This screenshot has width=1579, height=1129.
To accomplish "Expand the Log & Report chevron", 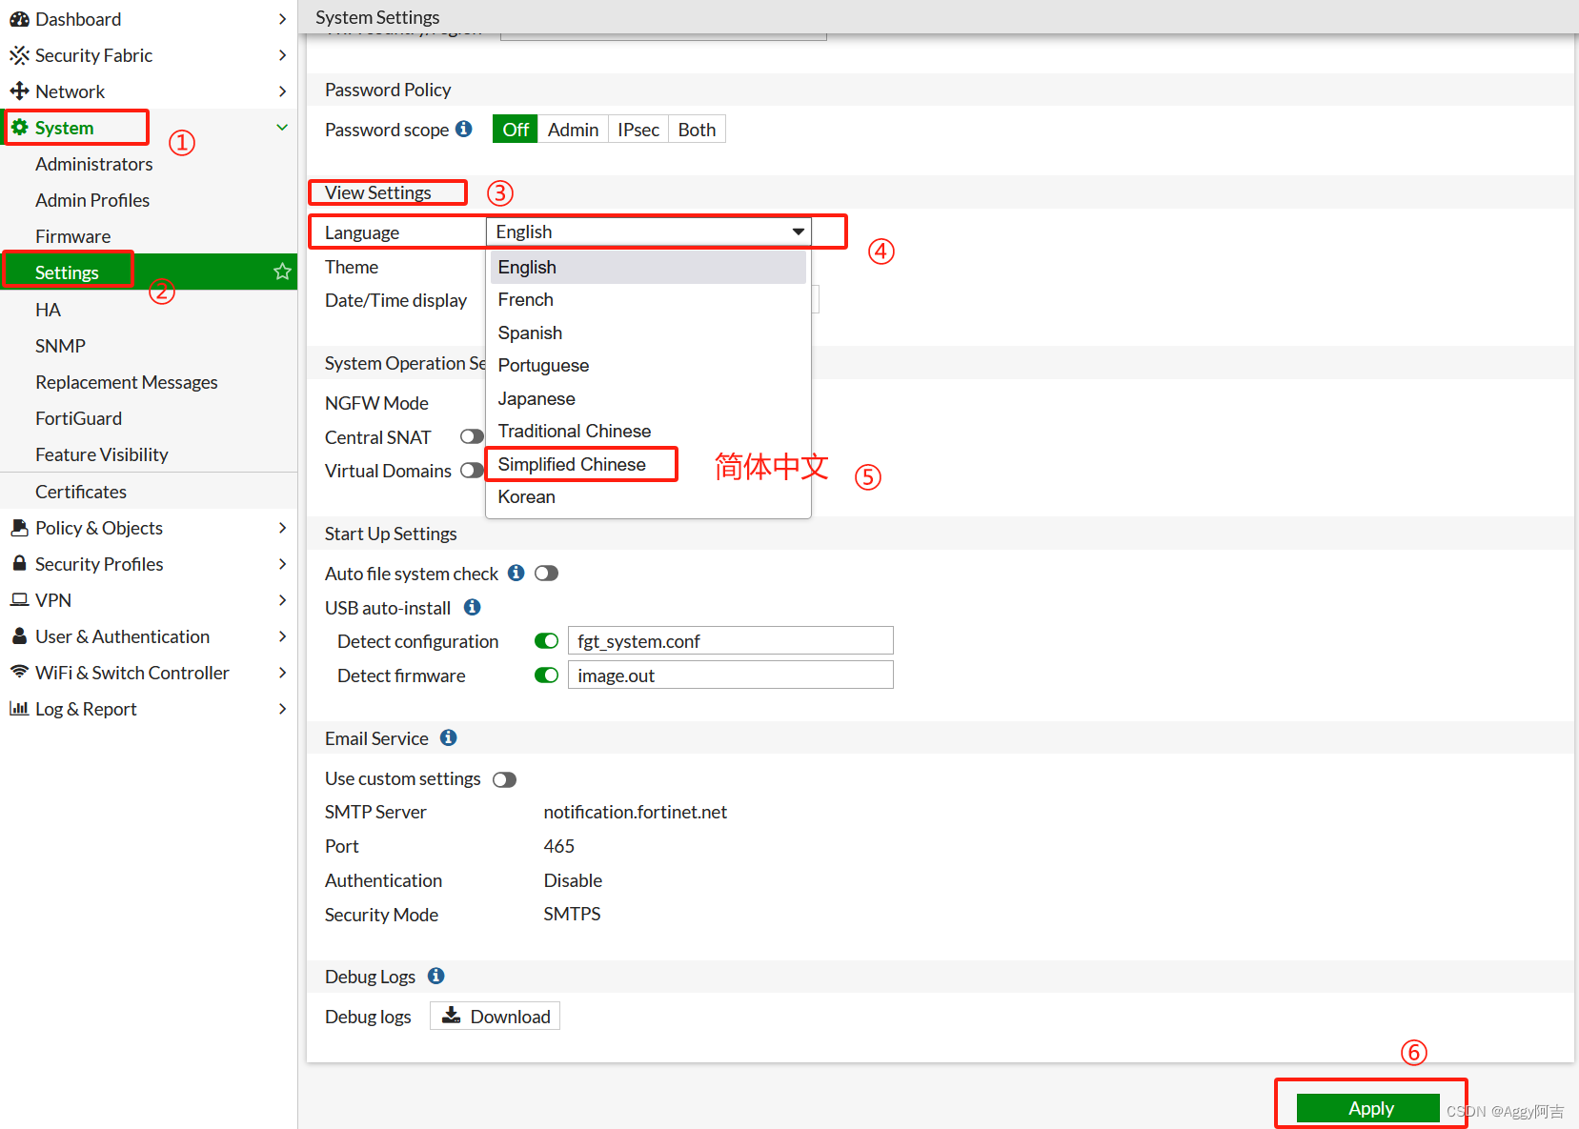I will pos(282,708).
